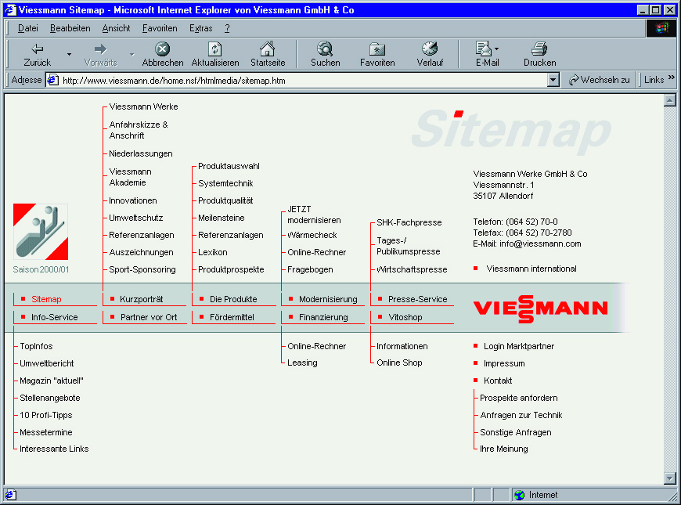This screenshot has height=505, width=681.
Task: Stop loading with the Abbrechen icon
Action: pyautogui.click(x=163, y=49)
